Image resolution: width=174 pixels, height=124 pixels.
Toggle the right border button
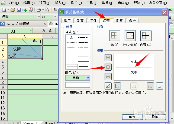point(150,86)
